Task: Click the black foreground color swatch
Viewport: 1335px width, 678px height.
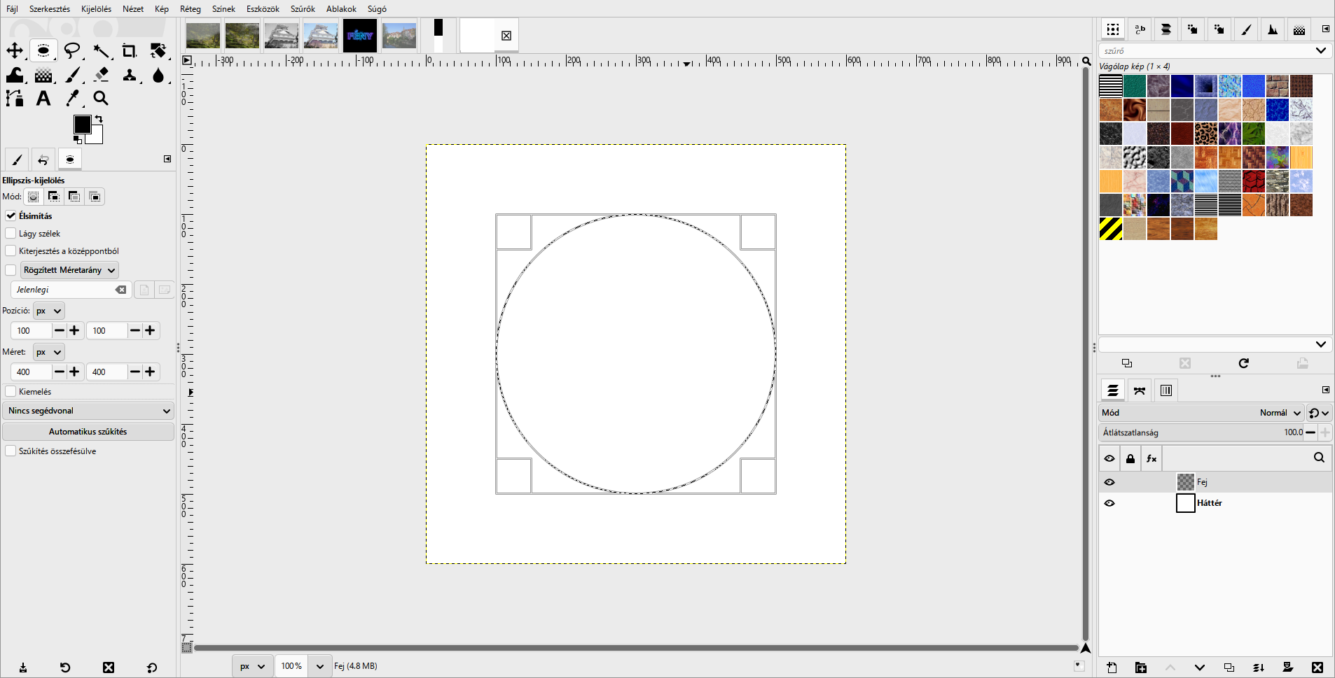Action: (x=81, y=124)
